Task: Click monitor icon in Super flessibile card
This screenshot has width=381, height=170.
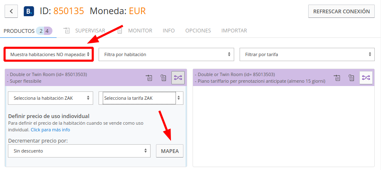Action: click(x=164, y=78)
